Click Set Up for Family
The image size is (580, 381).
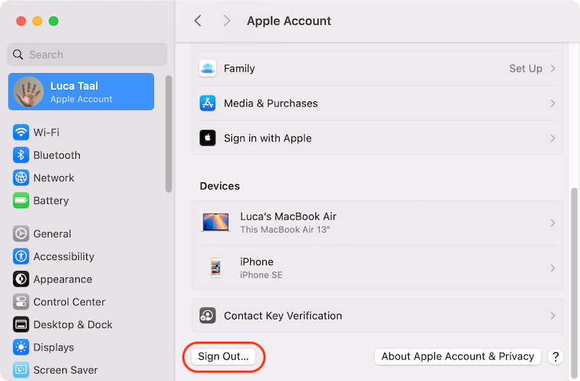(526, 68)
